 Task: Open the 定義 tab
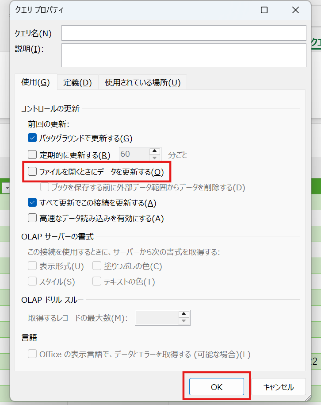click(78, 83)
